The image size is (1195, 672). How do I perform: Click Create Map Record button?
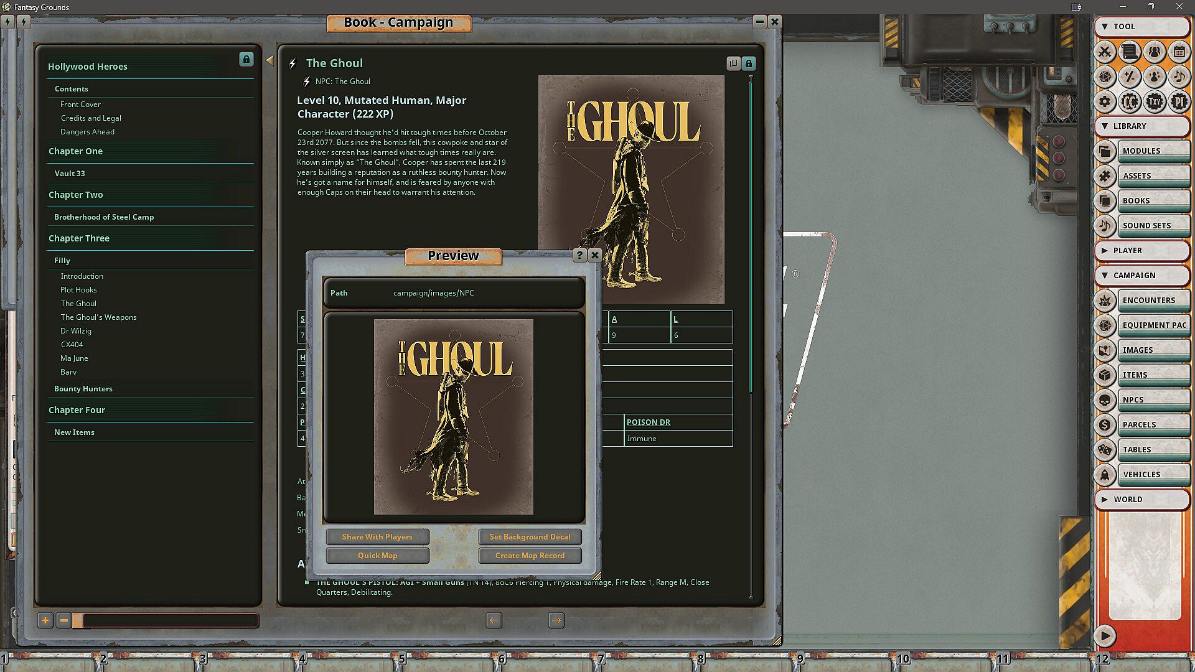(x=530, y=556)
